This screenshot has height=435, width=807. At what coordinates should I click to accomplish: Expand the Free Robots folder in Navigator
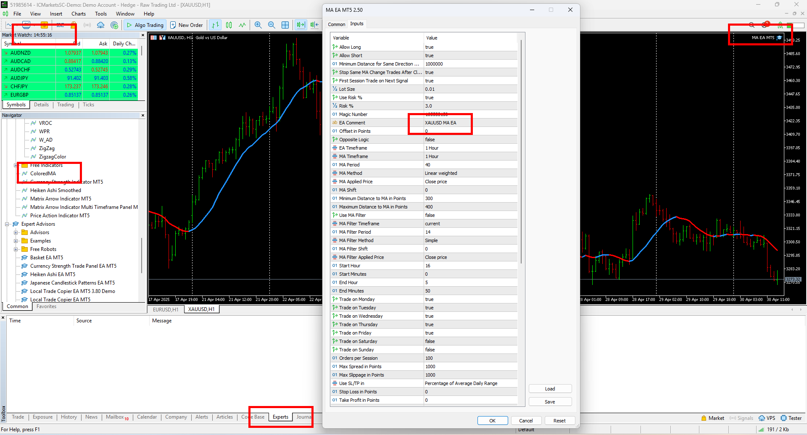(x=16, y=249)
